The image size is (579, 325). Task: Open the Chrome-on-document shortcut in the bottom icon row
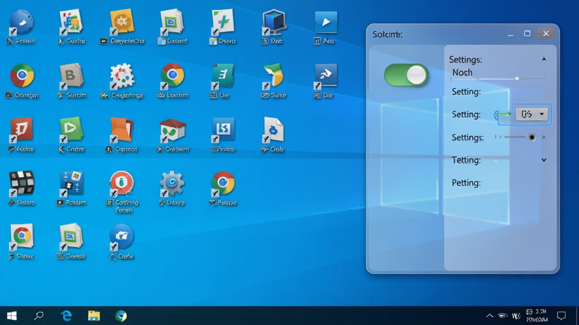pyautogui.click(x=21, y=236)
